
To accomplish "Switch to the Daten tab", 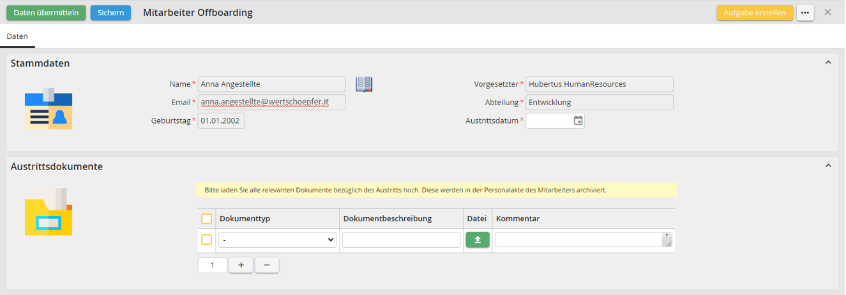I will pos(17,36).
